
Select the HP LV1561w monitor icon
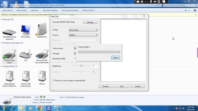click(26, 30)
